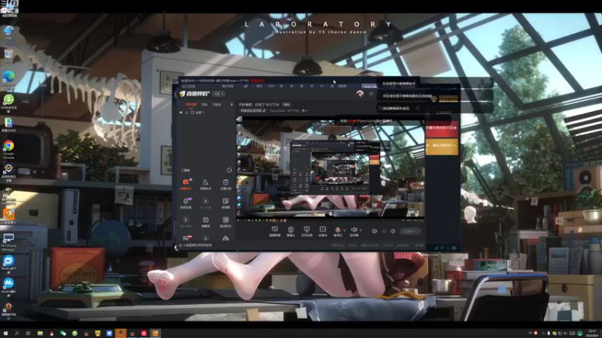The height and width of the screenshot is (338, 602).
Task: Open Windows Start menu
Action: (5, 333)
